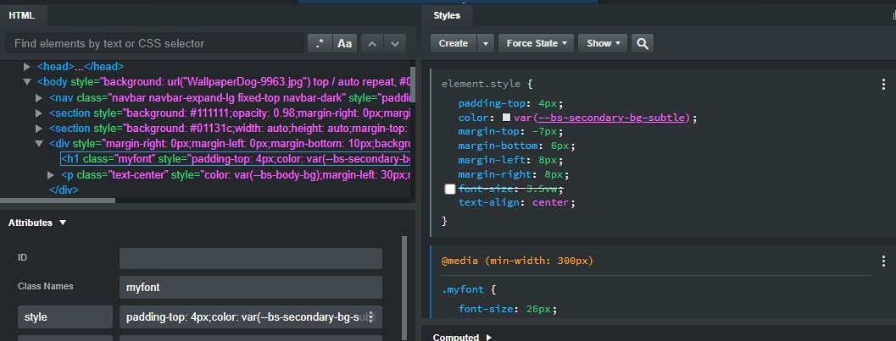The image size is (896, 341).
Task: Open style attribute kebab menu
Action: 370,317
